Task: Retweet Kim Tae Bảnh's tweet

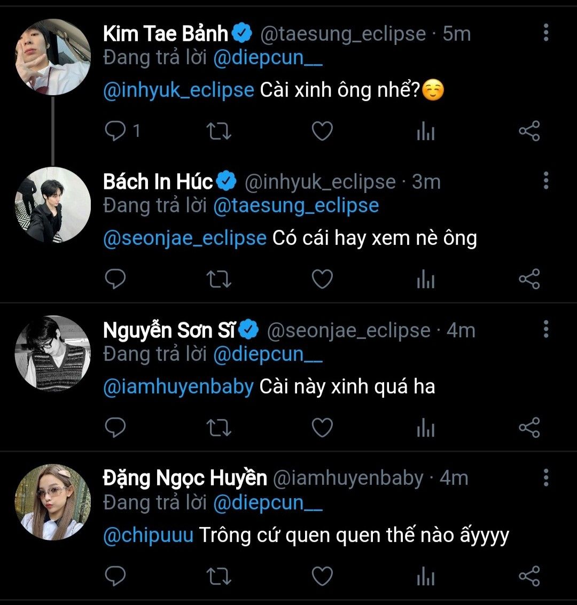Action: 219,131
